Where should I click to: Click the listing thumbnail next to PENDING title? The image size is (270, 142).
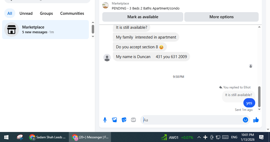[x=105, y=5]
